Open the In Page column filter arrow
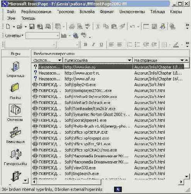Screen dimensions: 191x194 (x=182, y=60)
